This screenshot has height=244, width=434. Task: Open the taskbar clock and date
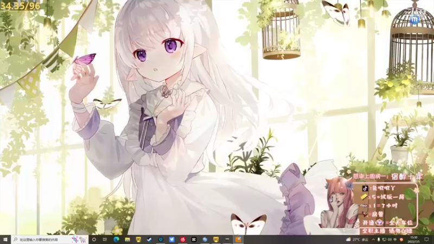413,240
